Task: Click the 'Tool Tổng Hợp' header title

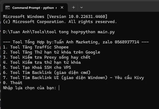Action: pos(29,42)
